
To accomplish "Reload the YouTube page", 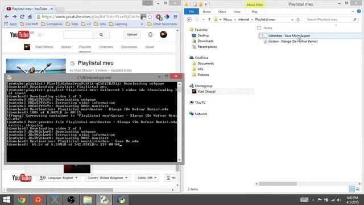I will [x=22, y=17].
